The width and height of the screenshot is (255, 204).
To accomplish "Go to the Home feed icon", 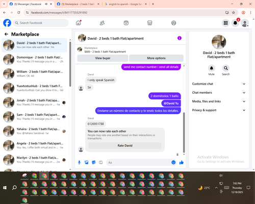I will point(79,23).
